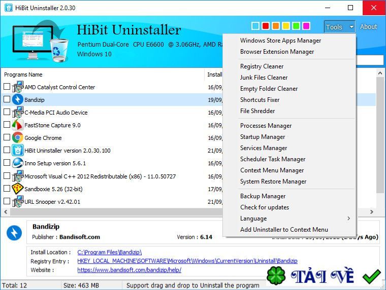Tick the C-Media PCI Audio Device checkbox
This screenshot has width=386, height=290.
tap(7, 112)
